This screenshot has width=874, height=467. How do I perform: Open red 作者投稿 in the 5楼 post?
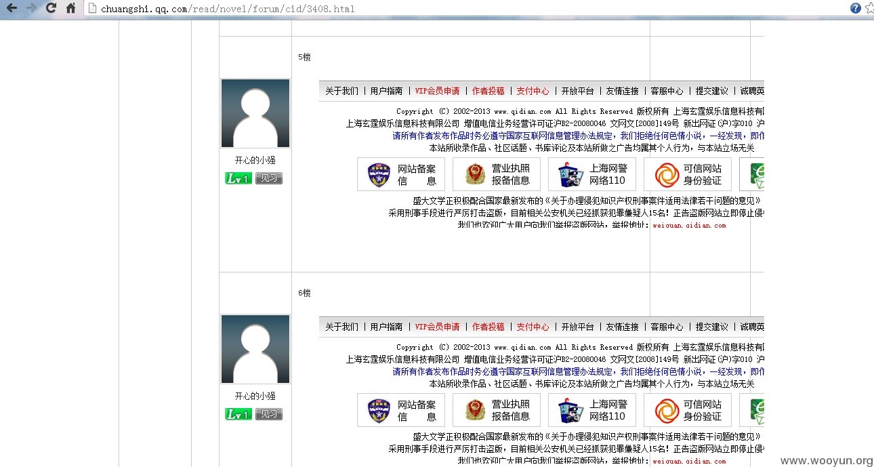[x=488, y=91]
